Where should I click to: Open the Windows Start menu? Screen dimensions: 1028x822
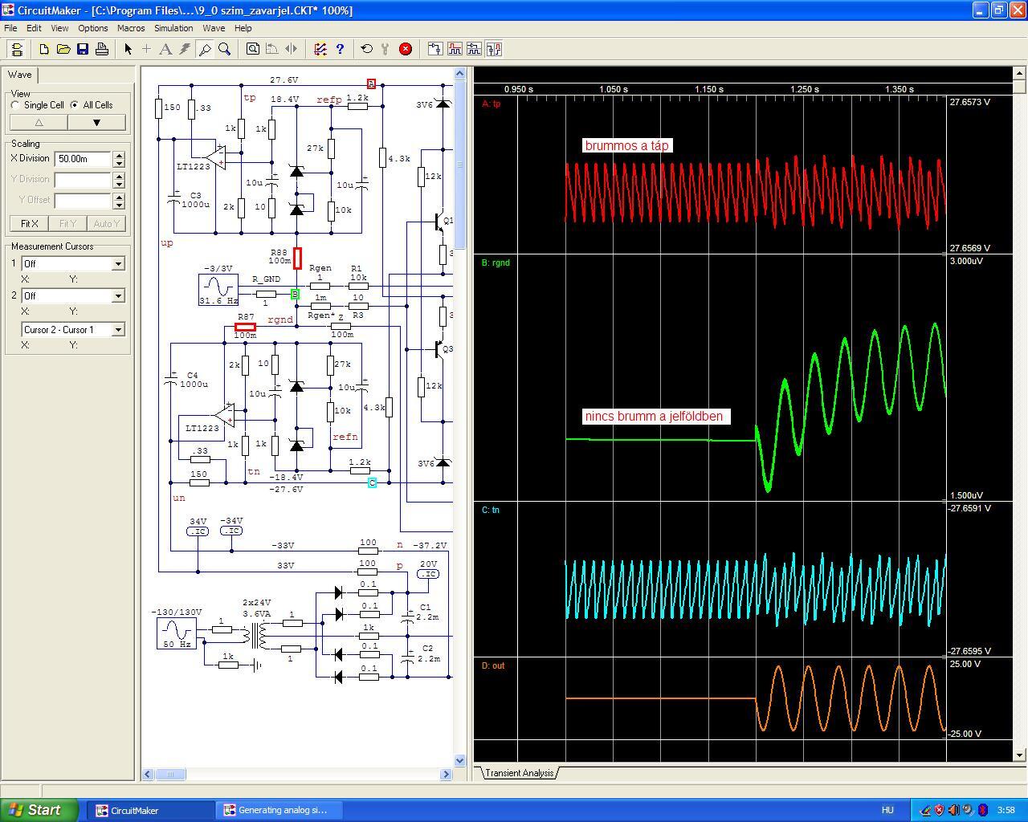click(x=39, y=810)
